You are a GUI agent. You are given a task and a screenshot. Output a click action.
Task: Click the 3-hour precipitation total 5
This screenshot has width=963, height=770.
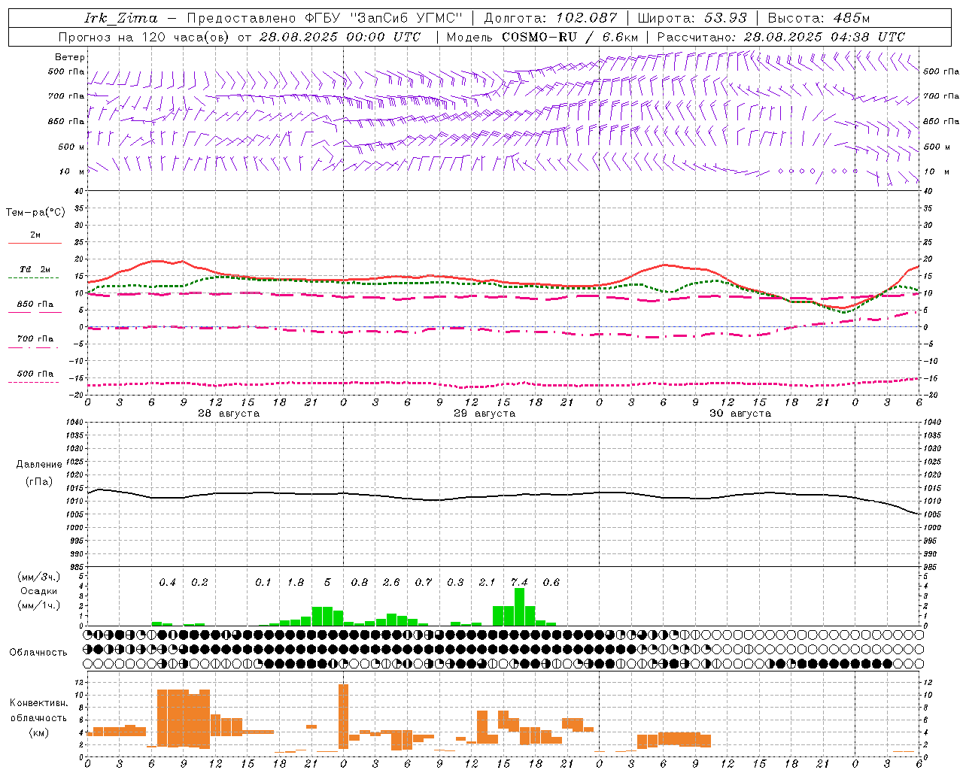pyautogui.click(x=327, y=582)
